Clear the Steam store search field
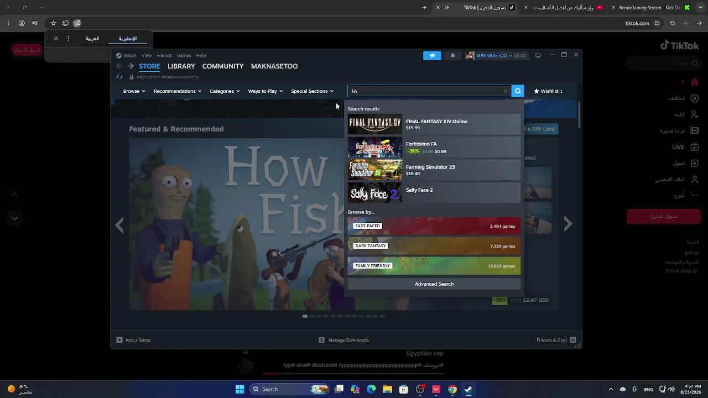The height and width of the screenshot is (398, 708). point(506,91)
